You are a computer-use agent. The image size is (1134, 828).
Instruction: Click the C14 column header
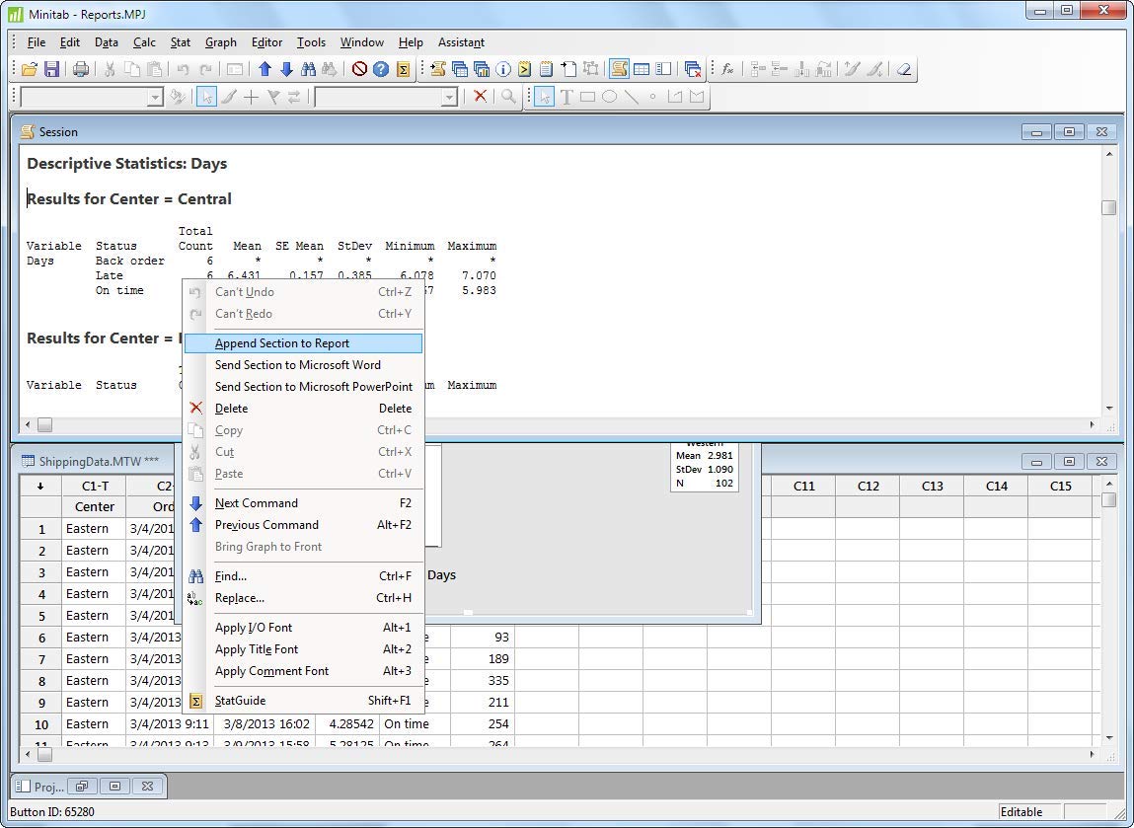click(x=996, y=486)
